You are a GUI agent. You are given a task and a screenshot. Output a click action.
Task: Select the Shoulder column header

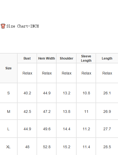pos(67,58)
